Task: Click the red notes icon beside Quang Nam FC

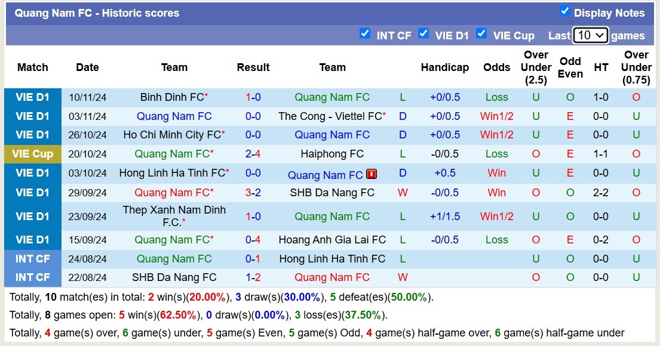Action: pos(370,175)
